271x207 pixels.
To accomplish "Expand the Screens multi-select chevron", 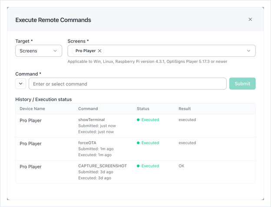I will point(248,51).
